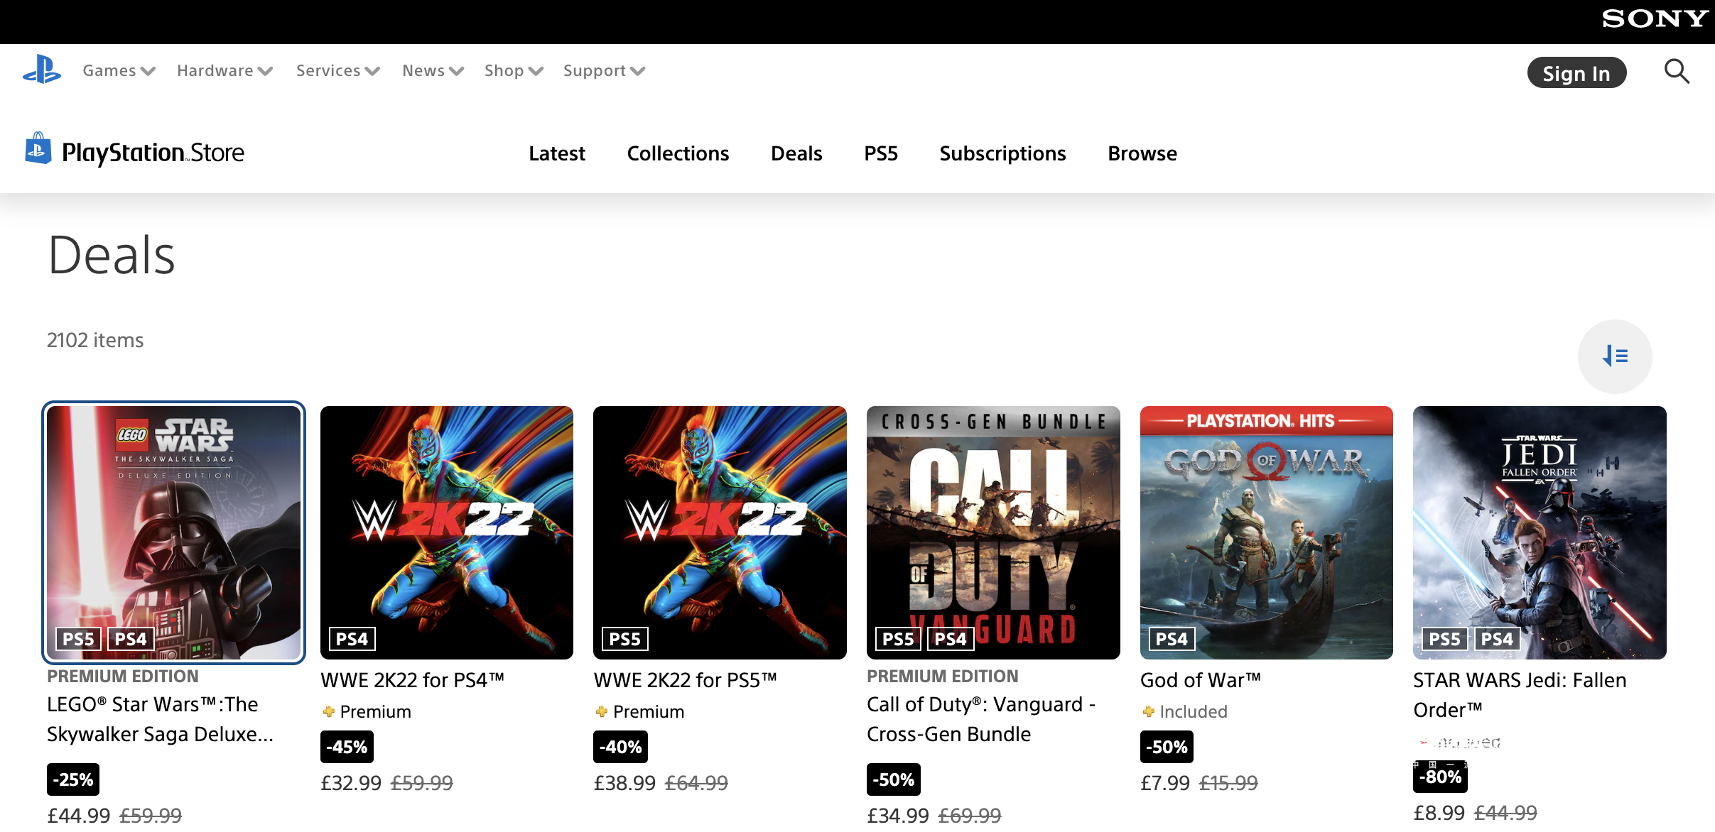Open the search magnifier icon
1715x832 pixels.
[1677, 71]
